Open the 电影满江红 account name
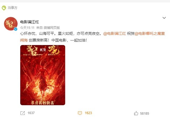This screenshot has width=170, height=123. pos(29,22)
